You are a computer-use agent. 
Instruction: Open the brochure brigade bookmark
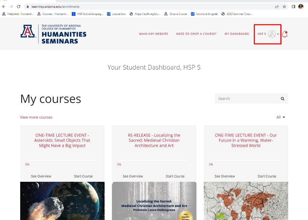pyautogui.click(x=204, y=14)
